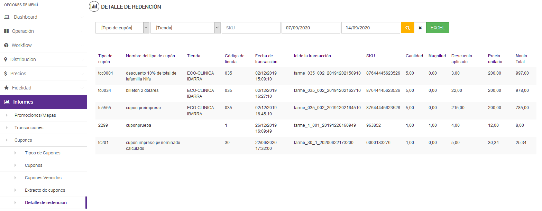This screenshot has height=211, width=542.
Task: Open Cupones Vencidos report
Action: (x=43, y=178)
